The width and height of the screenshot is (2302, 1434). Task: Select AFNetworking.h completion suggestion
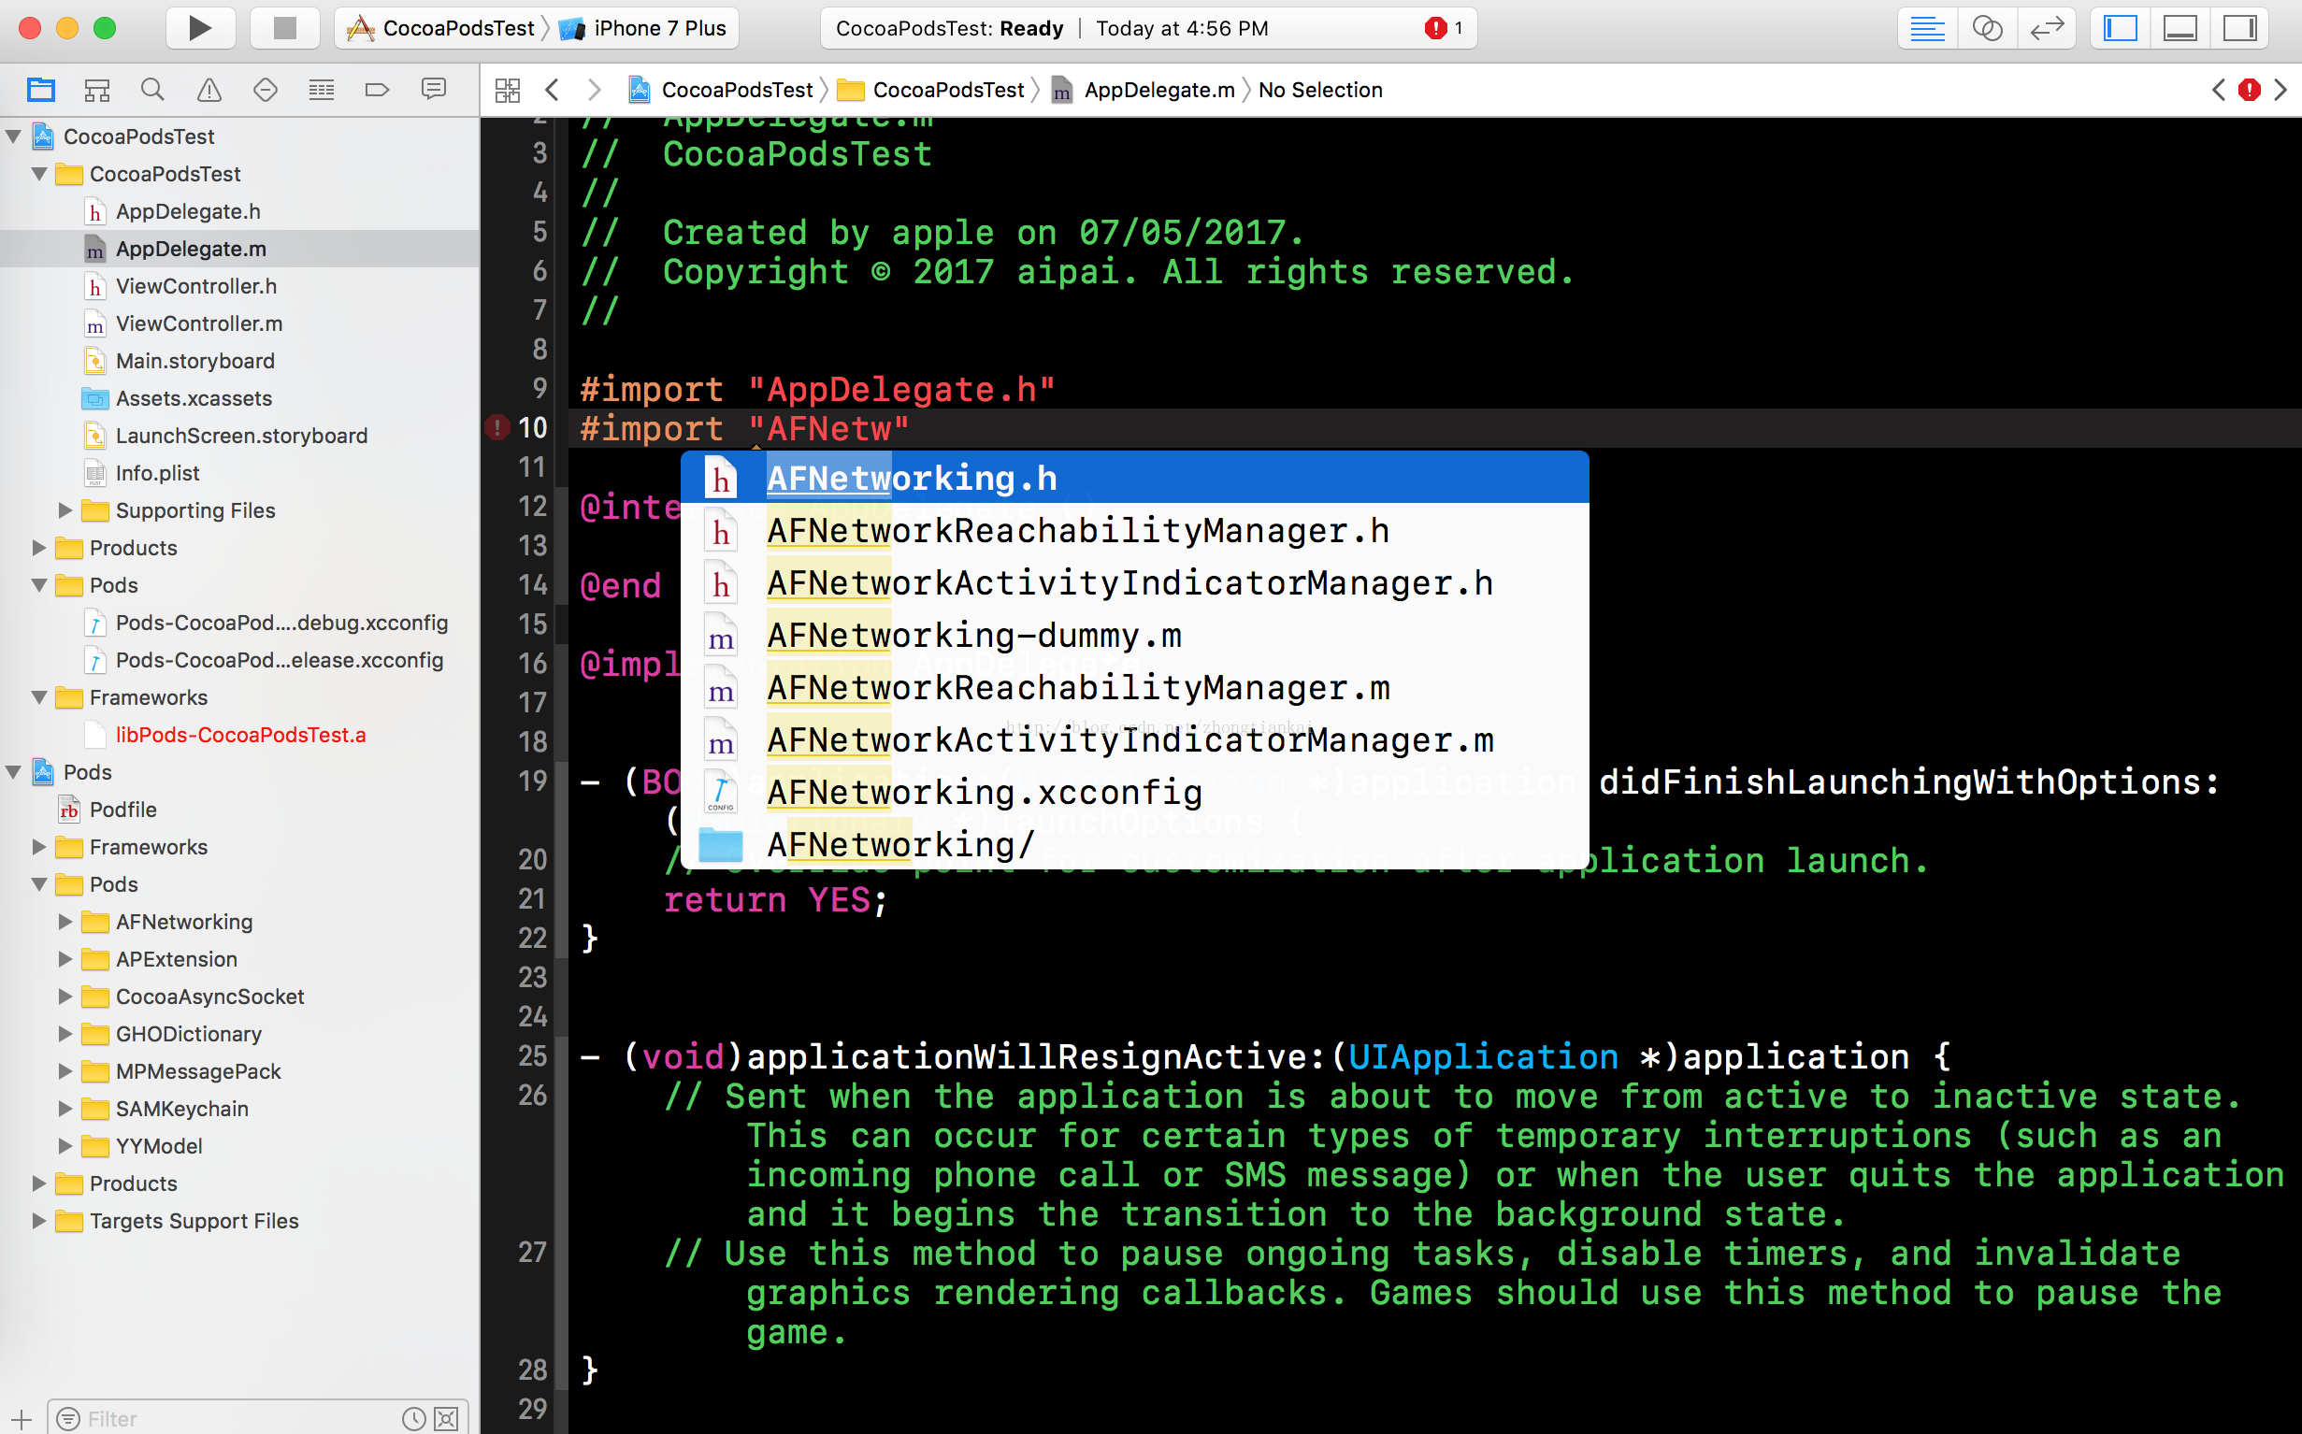point(1134,478)
